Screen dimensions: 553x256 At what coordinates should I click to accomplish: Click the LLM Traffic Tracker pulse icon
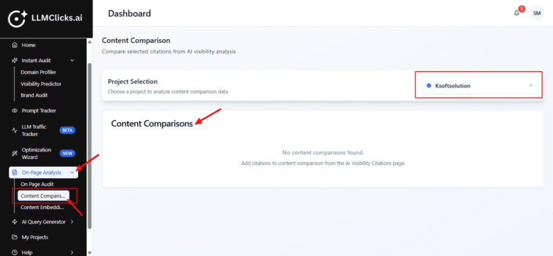point(15,130)
